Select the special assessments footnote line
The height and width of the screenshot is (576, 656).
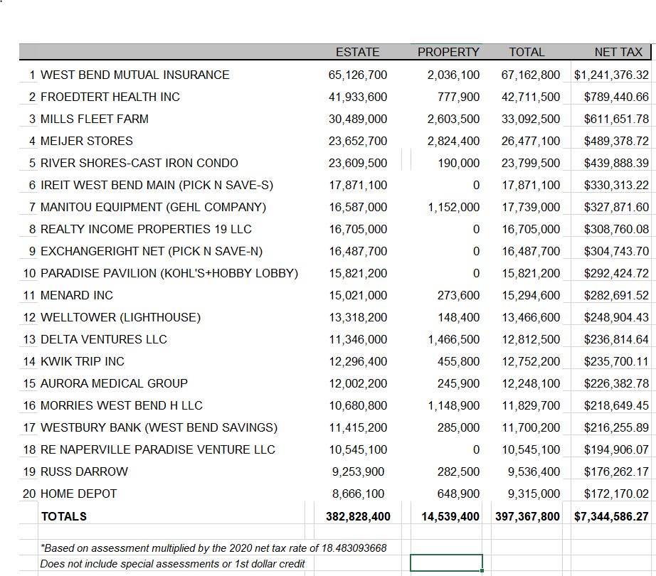[x=172, y=564]
